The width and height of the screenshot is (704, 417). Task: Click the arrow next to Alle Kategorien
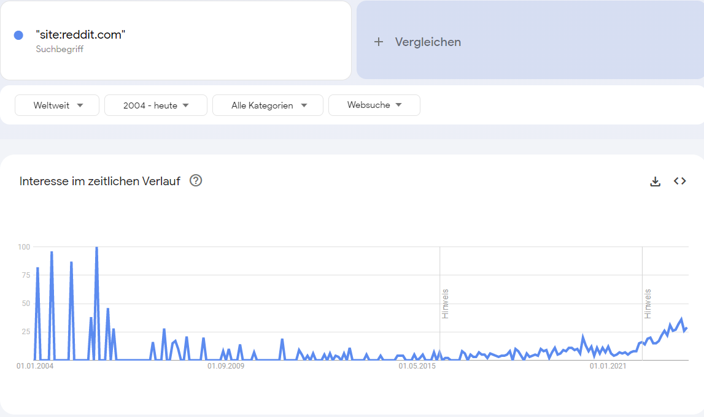pyautogui.click(x=304, y=105)
